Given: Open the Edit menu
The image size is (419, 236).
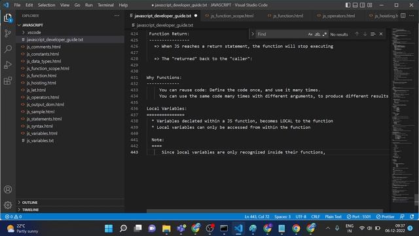Looking at the screenshot, I should pos(29,5).
